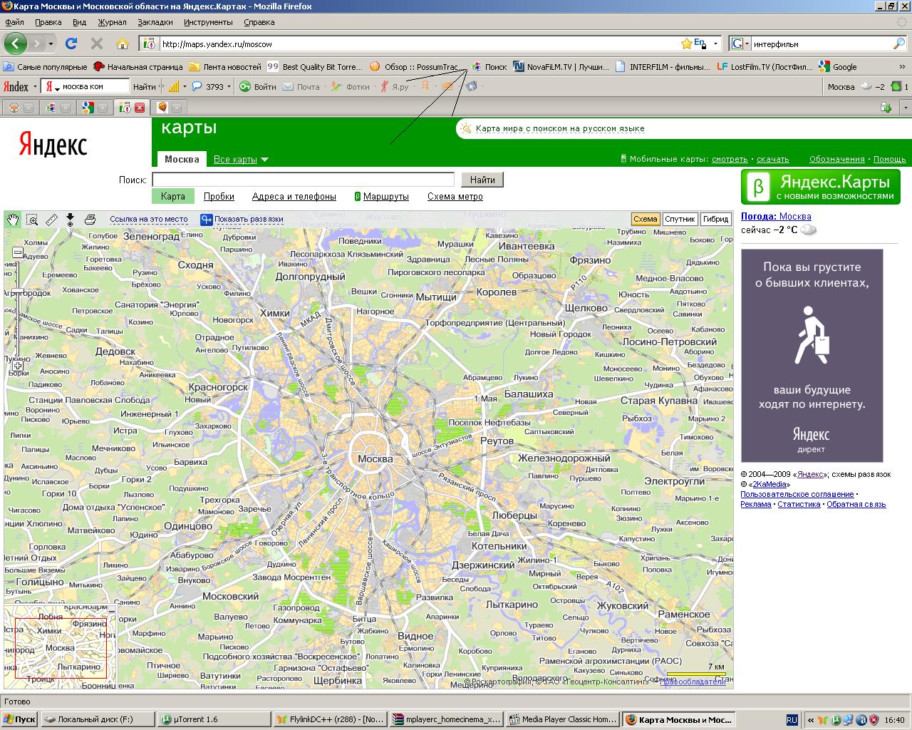The height and width of the screenshot is (730, 912).
Task: Click the map search input field
Action: [303, 180]
